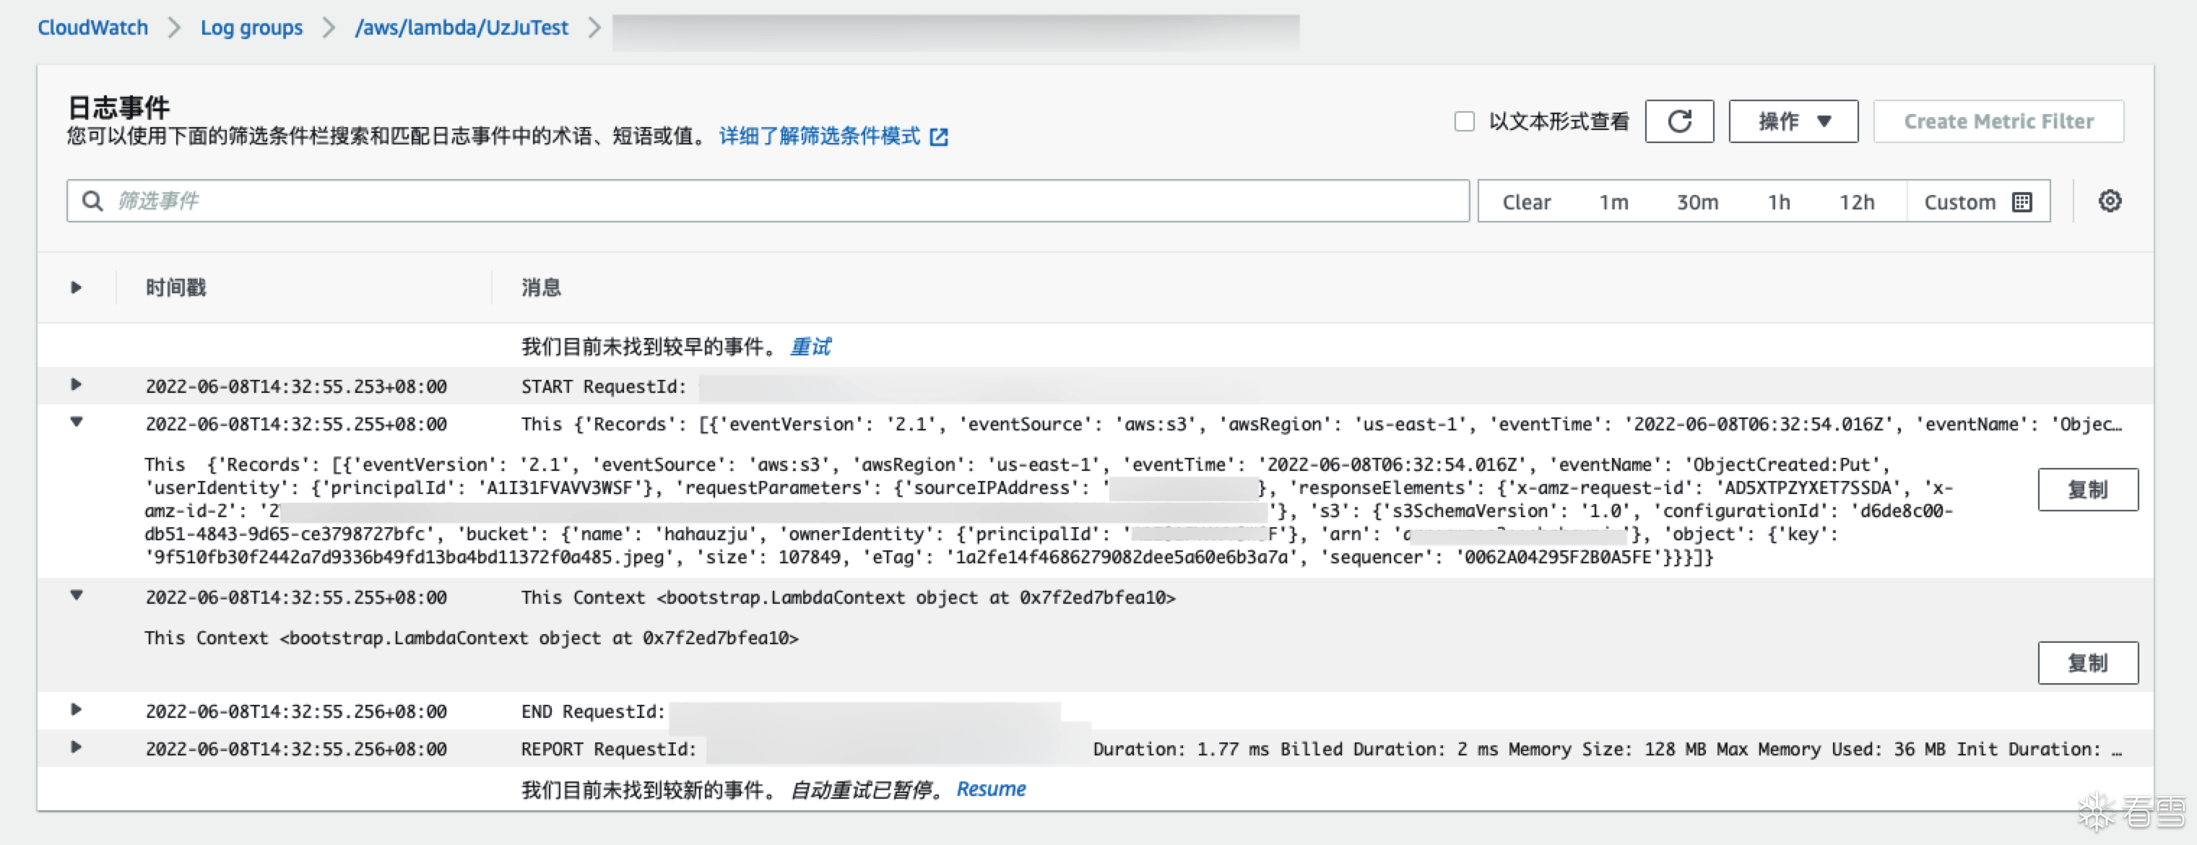
Task: Click the Clear time filter button
Action: click(1526, 202)
